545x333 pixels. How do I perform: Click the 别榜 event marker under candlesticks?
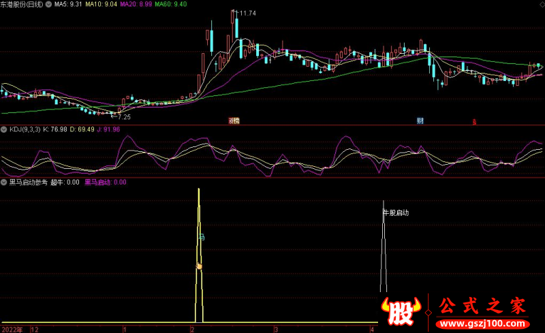pos(234,121)
